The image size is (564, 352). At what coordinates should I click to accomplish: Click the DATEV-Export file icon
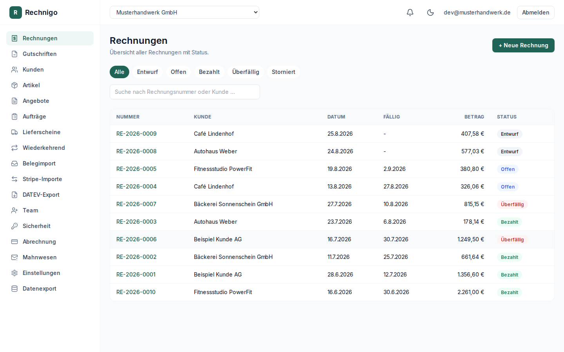click(x=14, y=195)
